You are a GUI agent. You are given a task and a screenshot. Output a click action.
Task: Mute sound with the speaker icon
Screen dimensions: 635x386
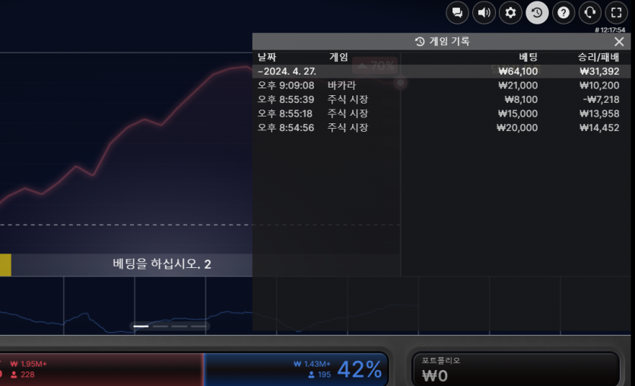484,12
